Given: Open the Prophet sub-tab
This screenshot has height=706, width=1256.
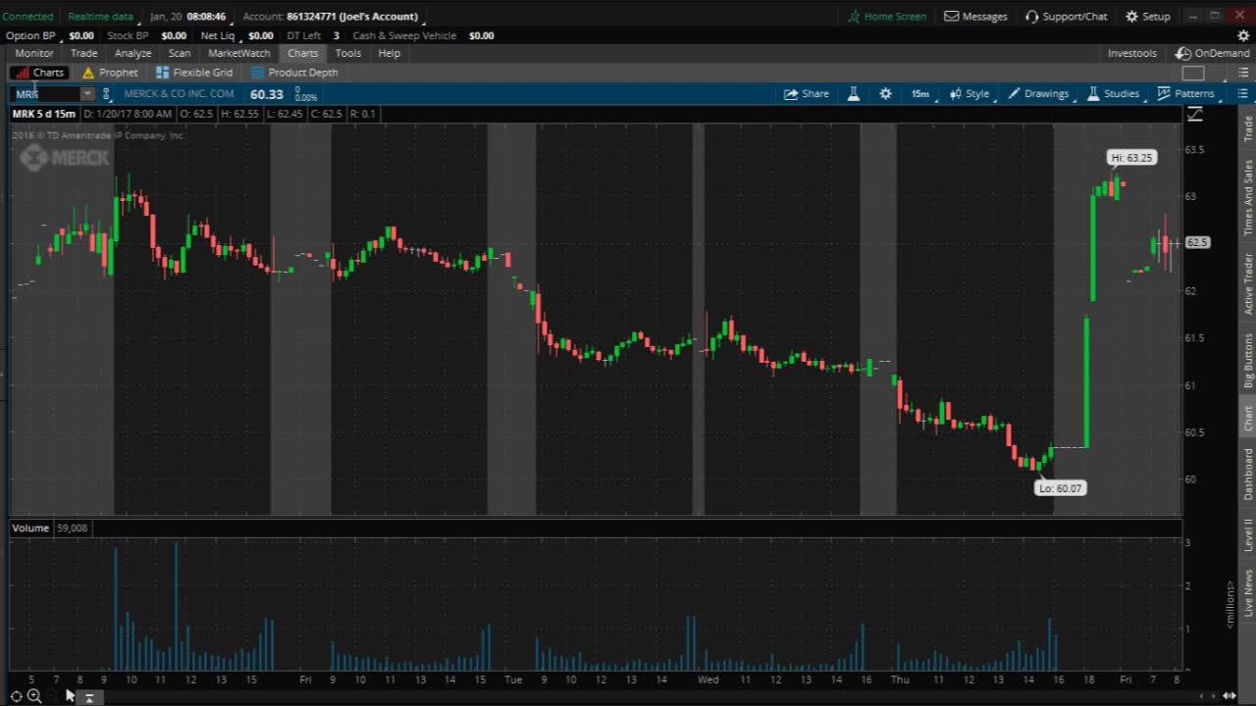Looking at the screenshot, I should (x=110, y=73).
